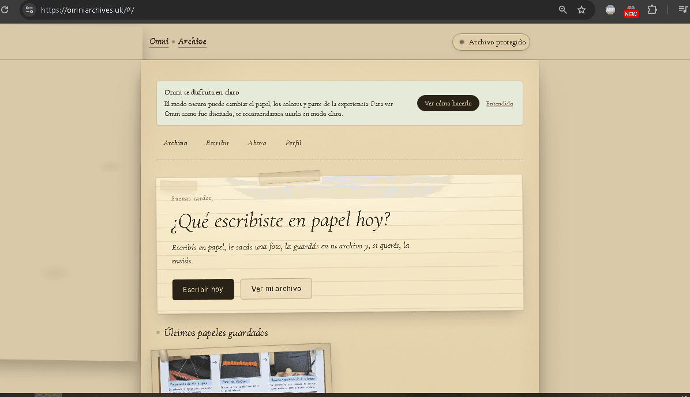Open the Escribir tab

click(x=217, y=143)
